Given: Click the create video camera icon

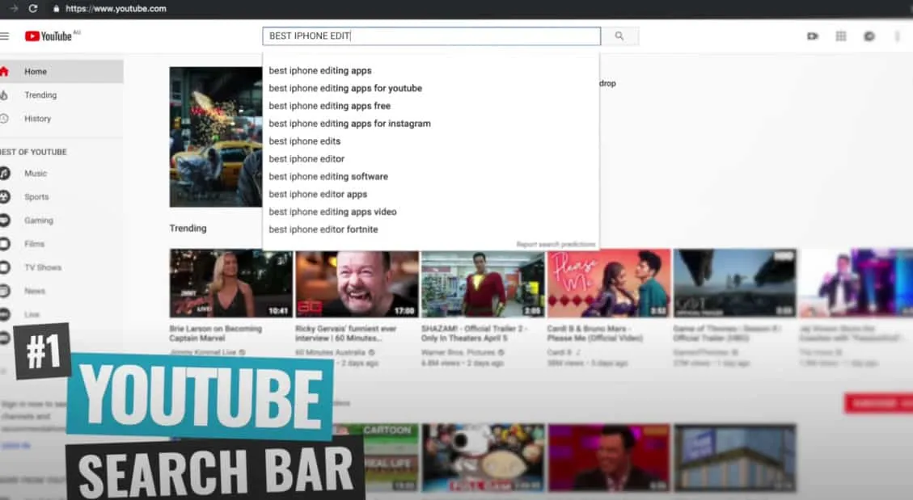Looking at the screenshot, I should (x=813, y=36).
